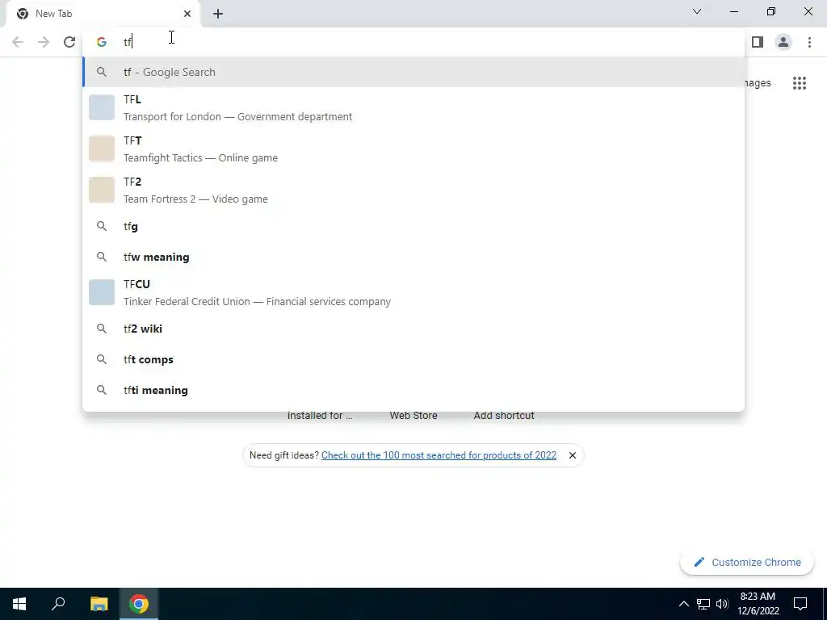Dismiss the gift ideas promo
This screenshot has width=827, height=620.
tap(573, 455)
